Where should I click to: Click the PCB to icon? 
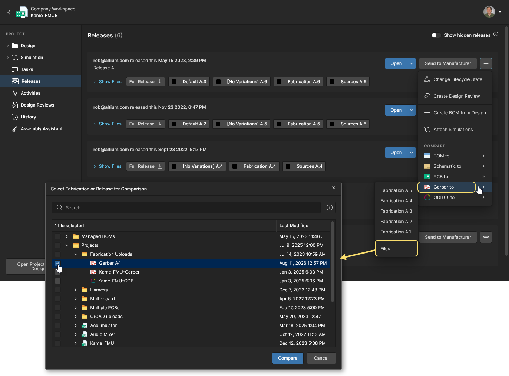(x=427, y=177)
